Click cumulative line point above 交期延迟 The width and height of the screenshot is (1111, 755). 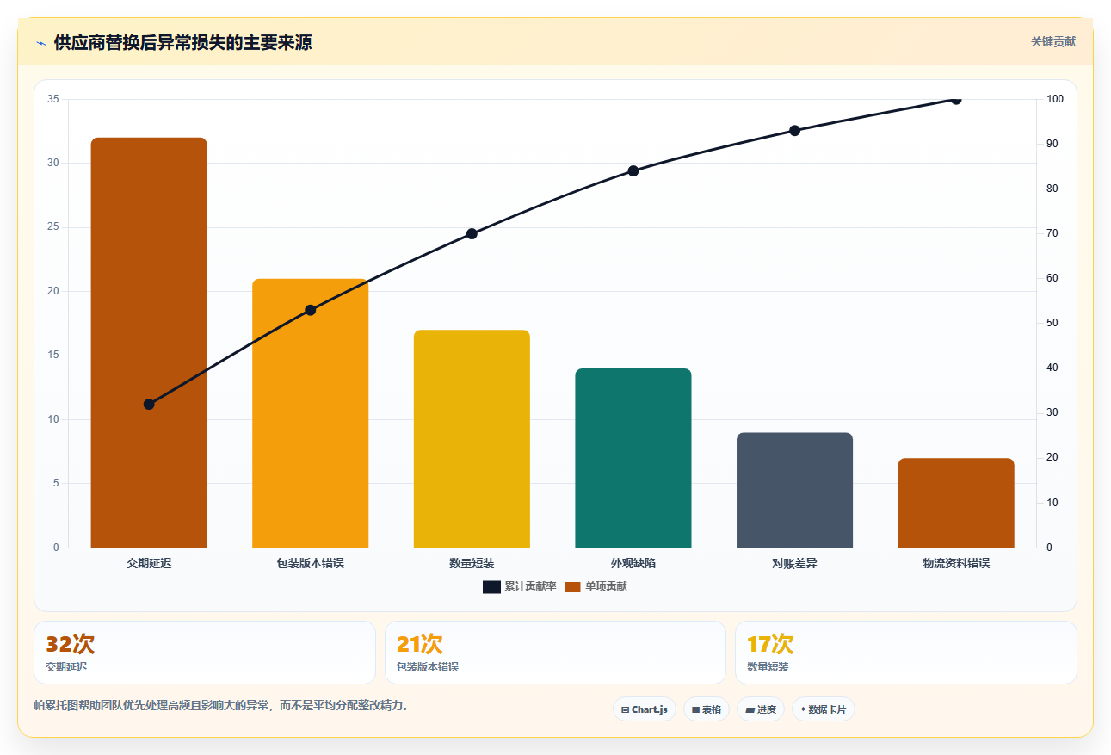149,404
